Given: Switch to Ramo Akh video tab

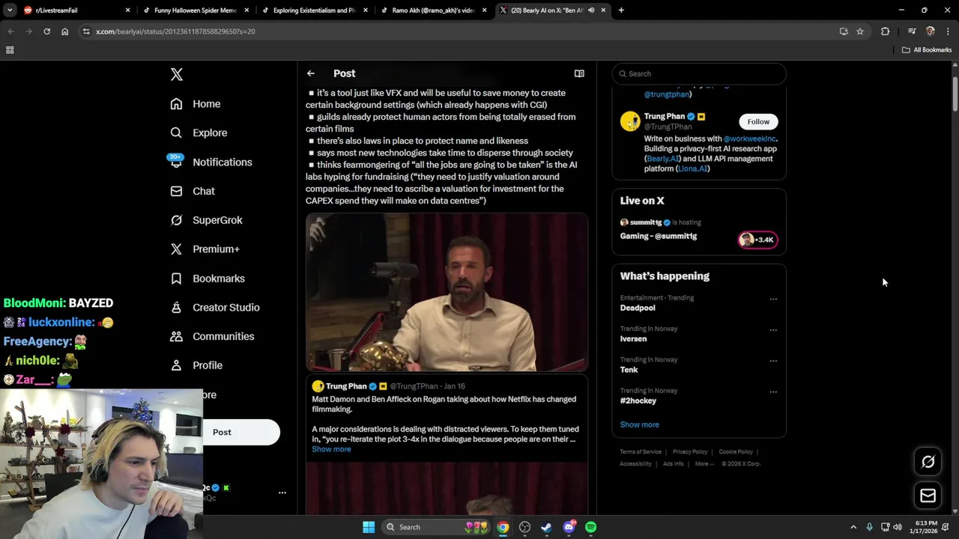Looking at the screenshot, I should pos(435,10).
